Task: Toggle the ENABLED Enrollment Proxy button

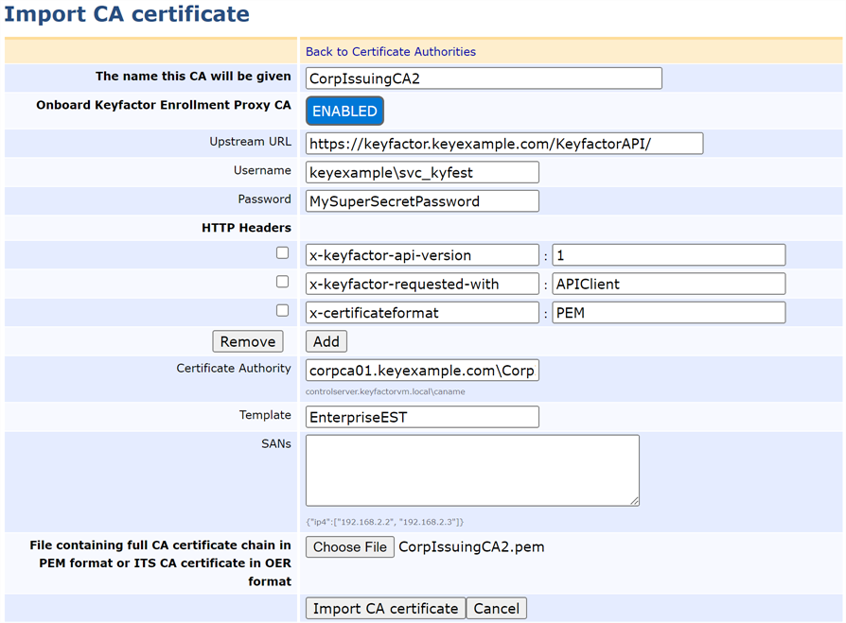Action: tap(344, 112)
